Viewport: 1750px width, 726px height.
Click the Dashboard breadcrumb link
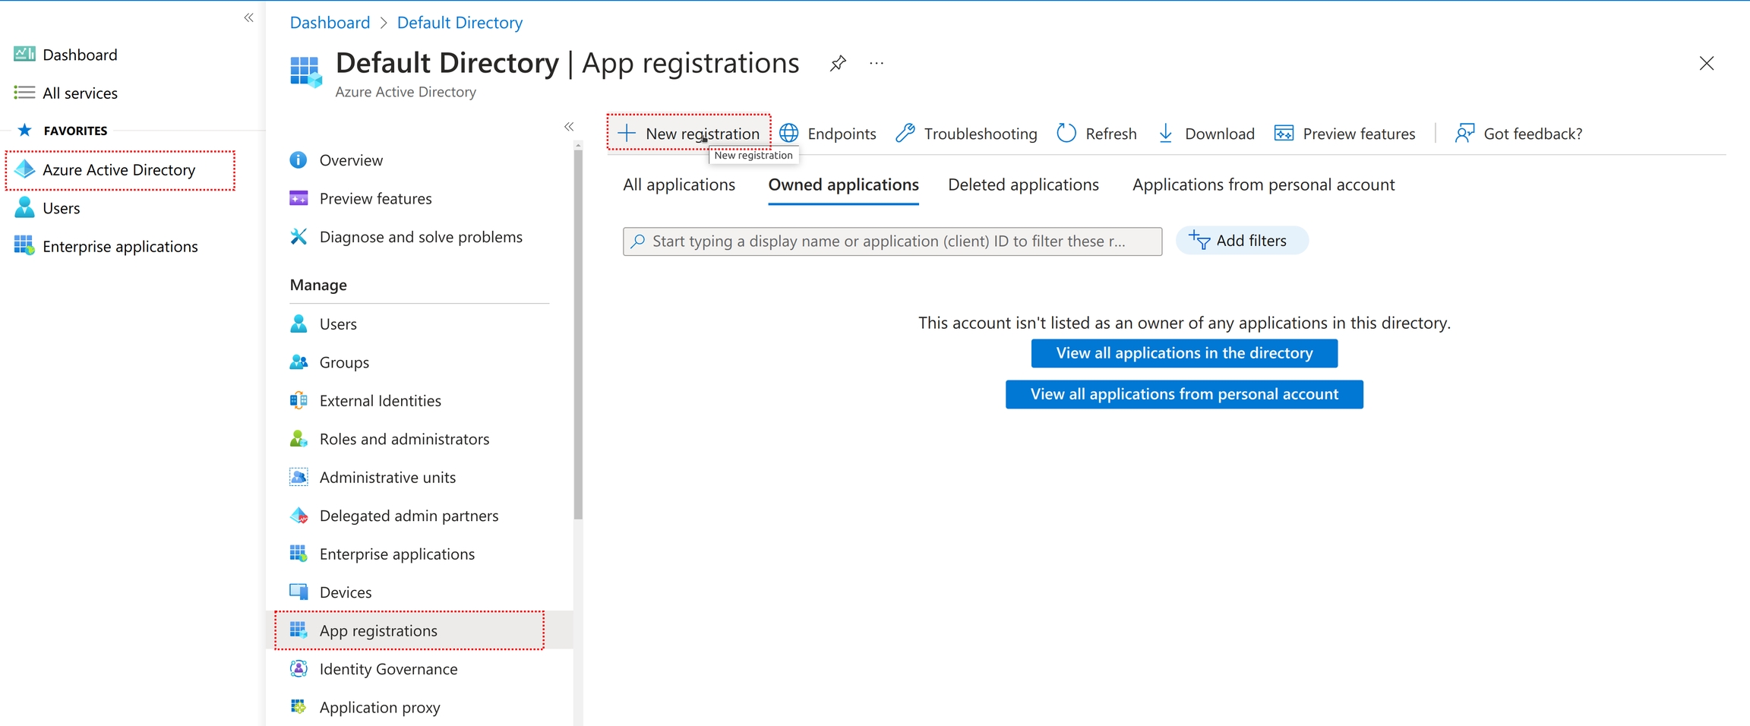tap(330, 23)
